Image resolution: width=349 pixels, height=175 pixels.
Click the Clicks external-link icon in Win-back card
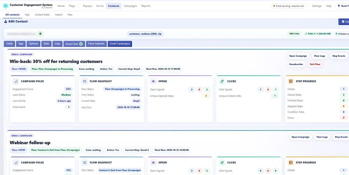[x=222, y=81]
